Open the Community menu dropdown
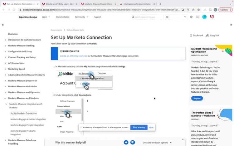This screenshot has width=234, height=146. coord(81,17)
